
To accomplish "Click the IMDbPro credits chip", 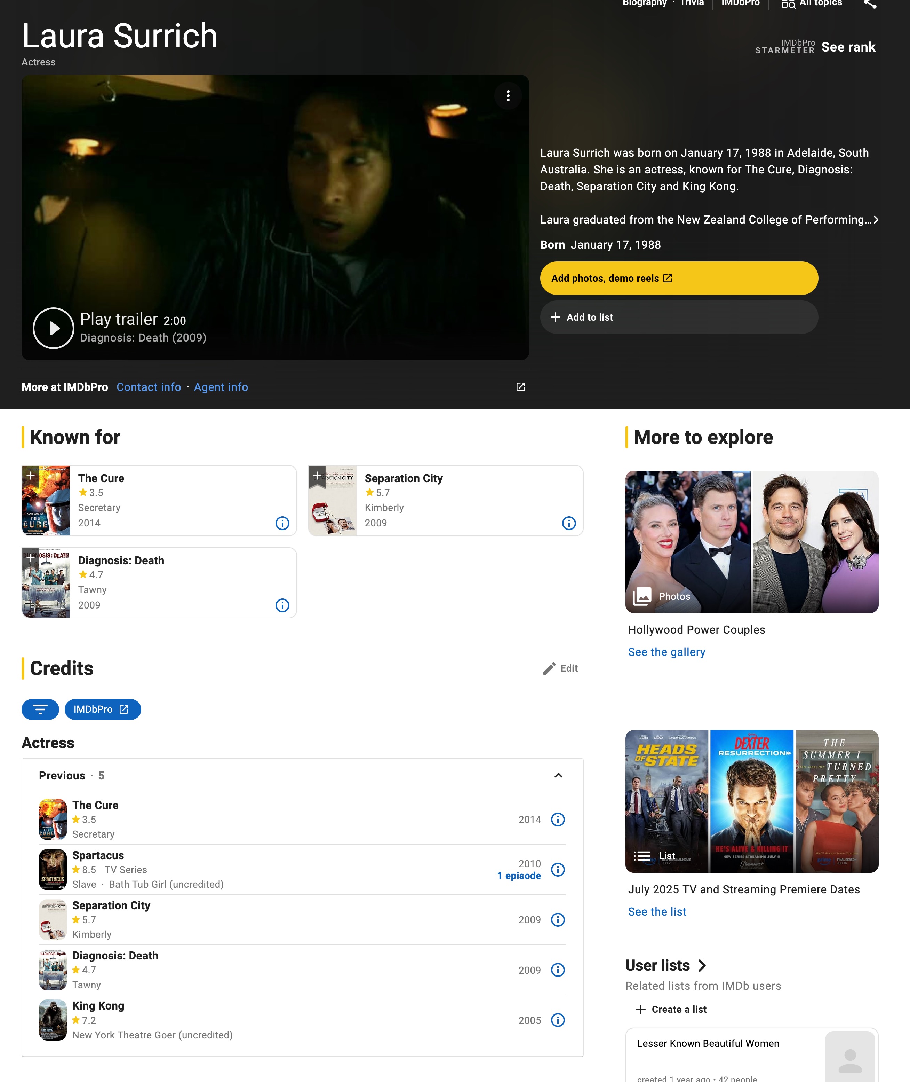I will coord(103,709).
